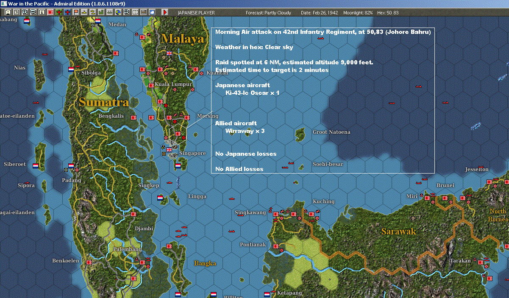Click the Benkoelen map label
This screenshot has height=298, width=509.
tap(66, 261)
